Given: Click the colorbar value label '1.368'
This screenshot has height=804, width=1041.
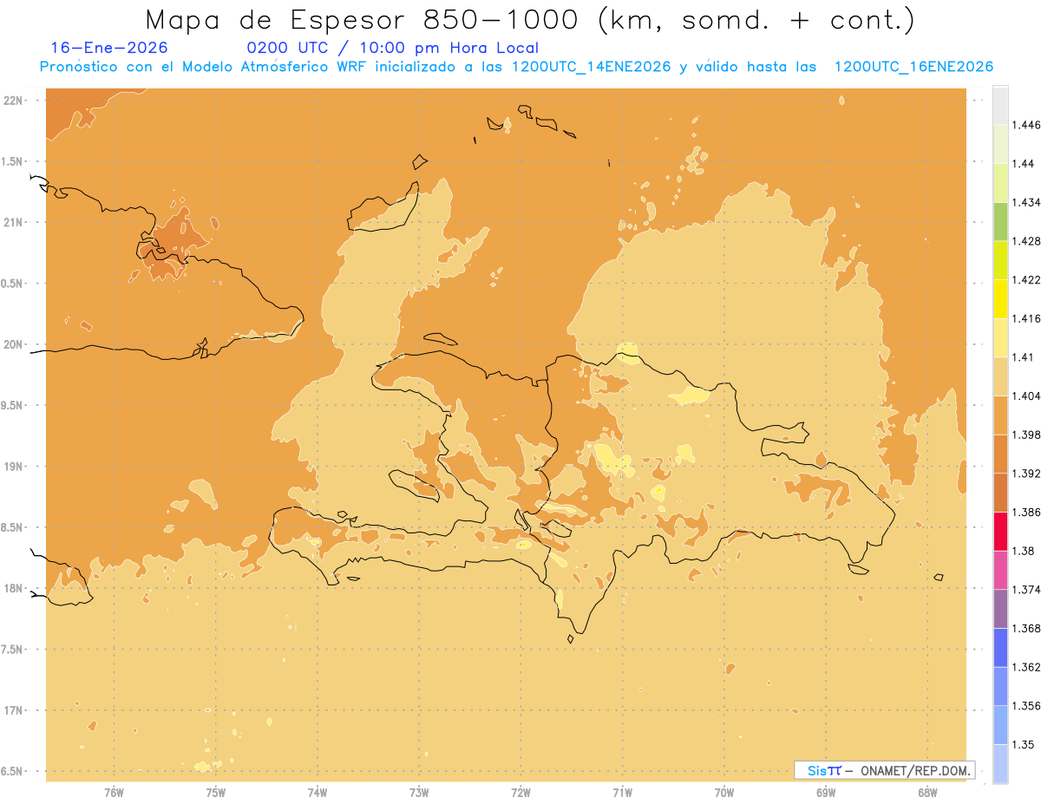Looking at the screenshot, I should click(x=1027, y=628).
